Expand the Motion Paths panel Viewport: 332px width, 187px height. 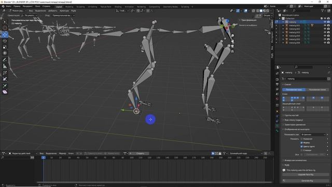295,125
